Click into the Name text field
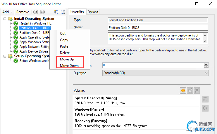Screen dimensions: 217x134 tap(158, 28)
